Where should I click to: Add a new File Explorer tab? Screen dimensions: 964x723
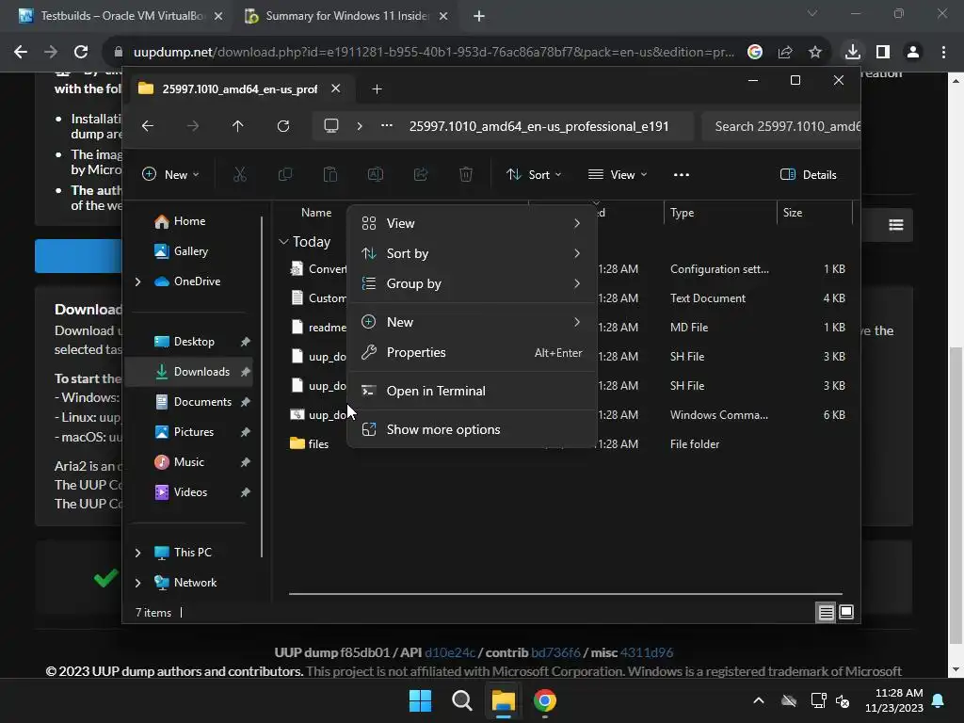pyautogui.click(x=377, y=89)
